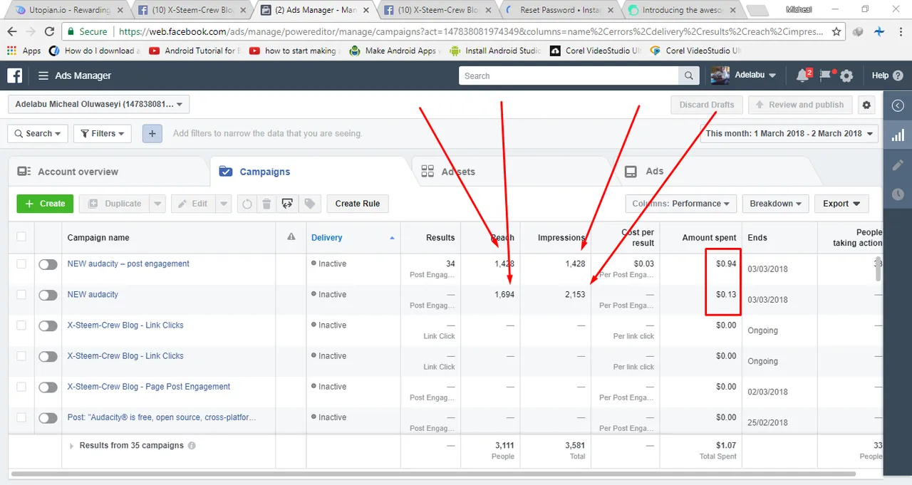Click the green Create button
Screen dimensions: 912x485
pos(45,204)
